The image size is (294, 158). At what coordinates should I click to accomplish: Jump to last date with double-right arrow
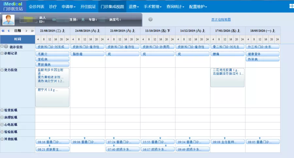[32, 31]
